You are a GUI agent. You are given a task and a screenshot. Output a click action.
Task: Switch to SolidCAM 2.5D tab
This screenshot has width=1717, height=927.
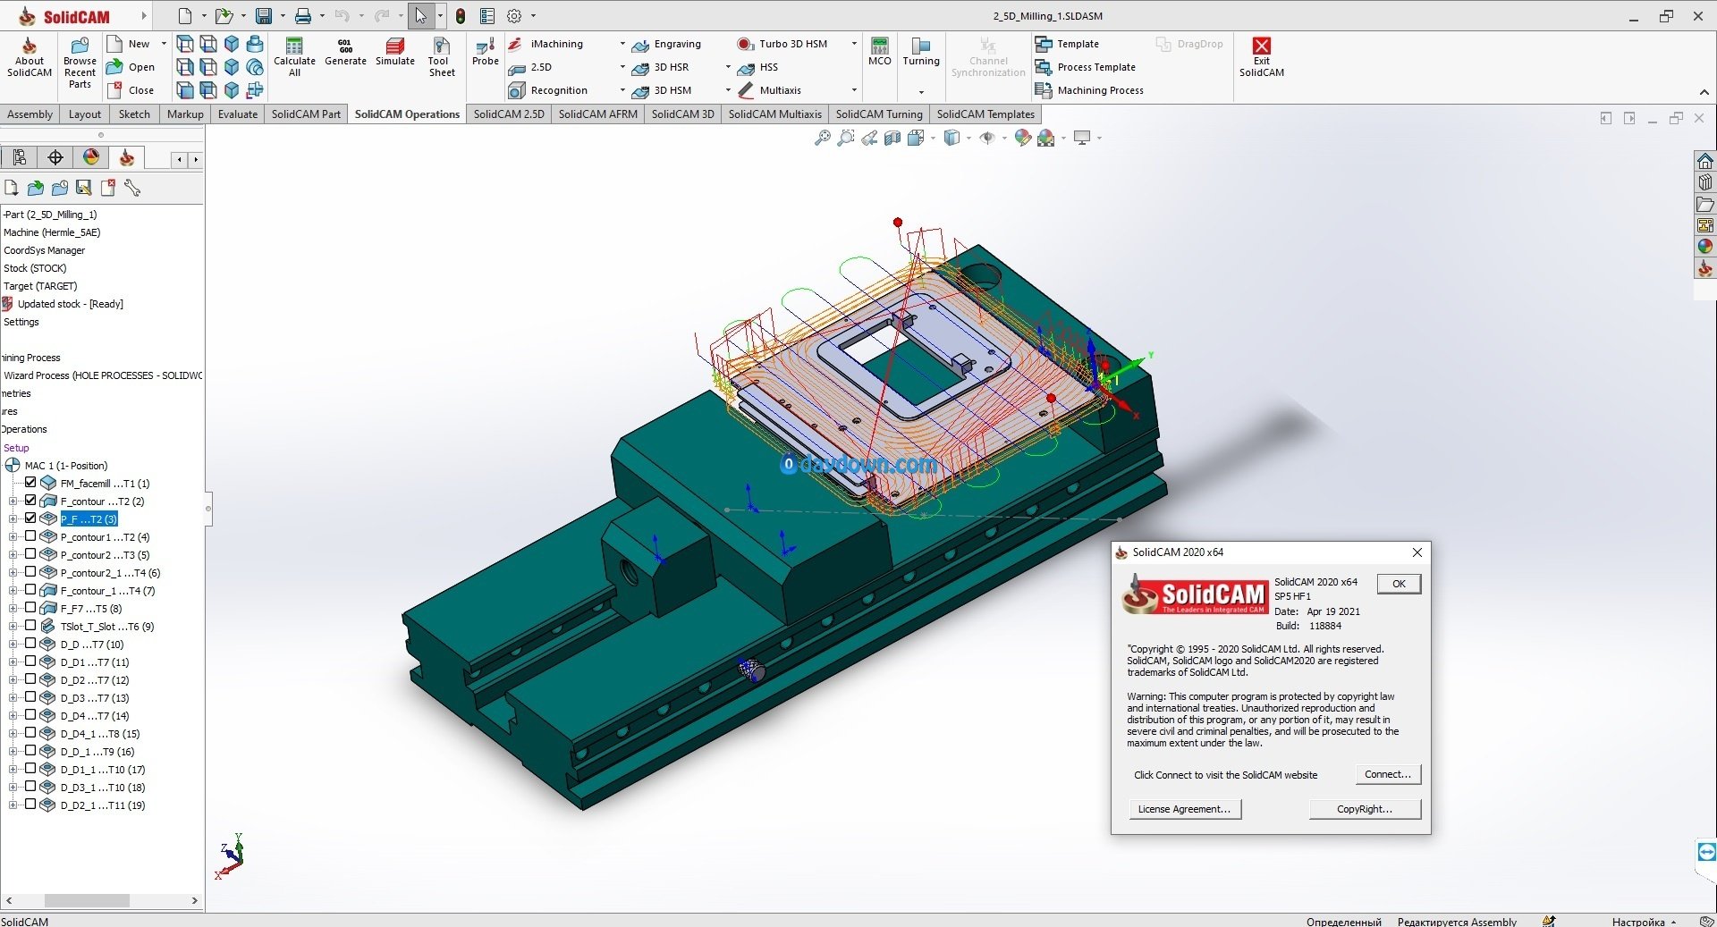pyautogui.click(x=509, y=114)
